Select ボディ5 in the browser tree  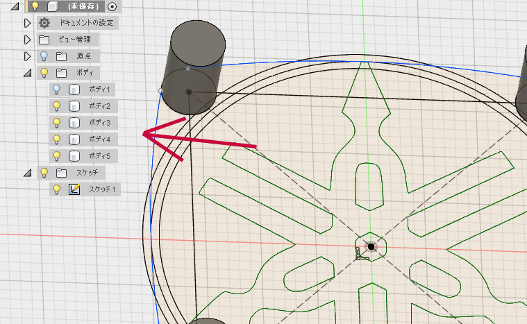coord(99,156)
